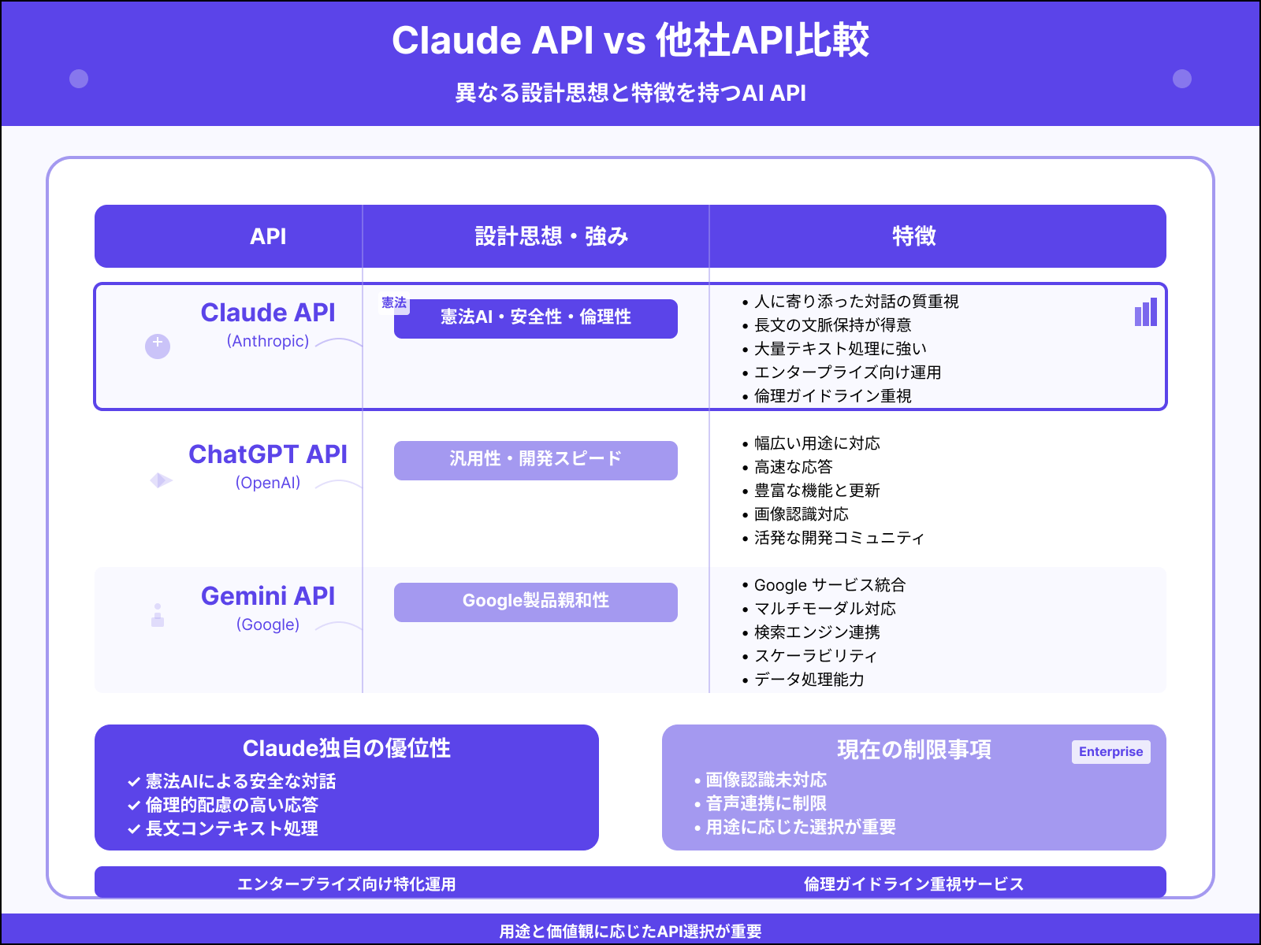Toggle the checkmark beside 憲法AIによる安全な対話
Viewport: 1261px width, 945px height.
[132, 781]
